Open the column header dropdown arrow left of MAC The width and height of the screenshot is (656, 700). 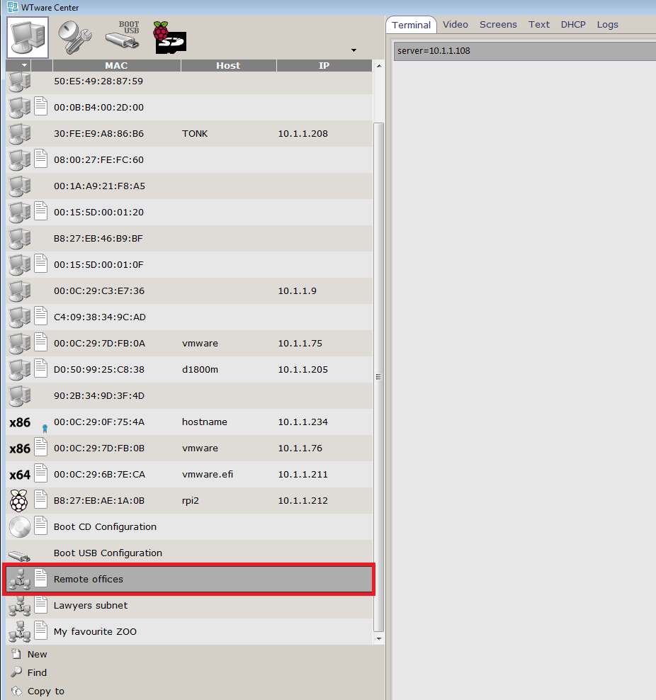click(x=24, y=66)
